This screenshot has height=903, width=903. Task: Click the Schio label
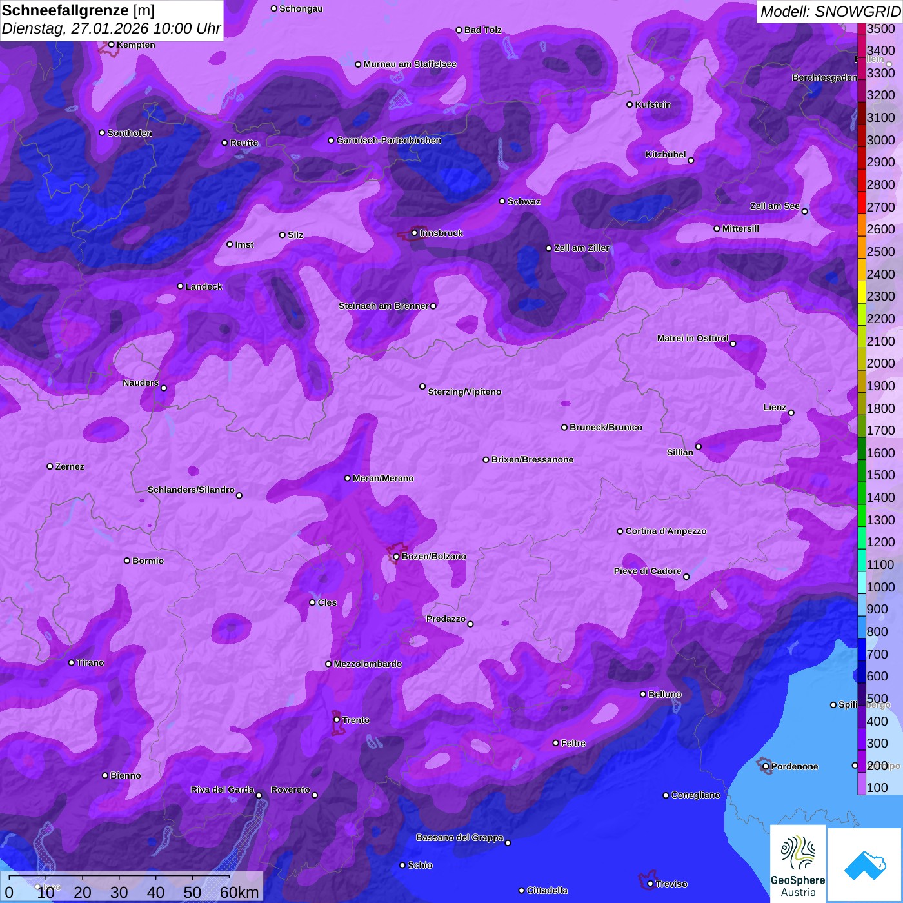coord(420,865)
